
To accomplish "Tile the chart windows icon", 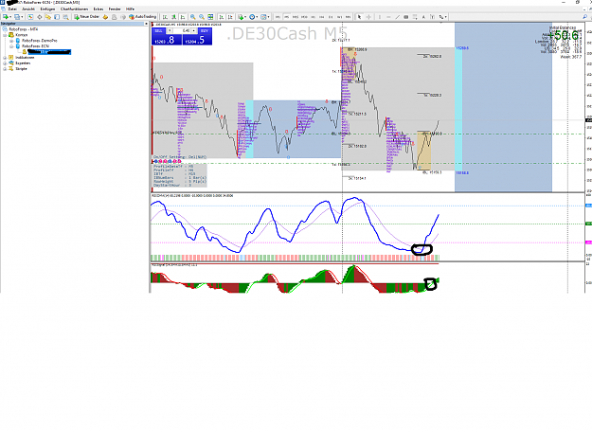I will click(210, 17).
